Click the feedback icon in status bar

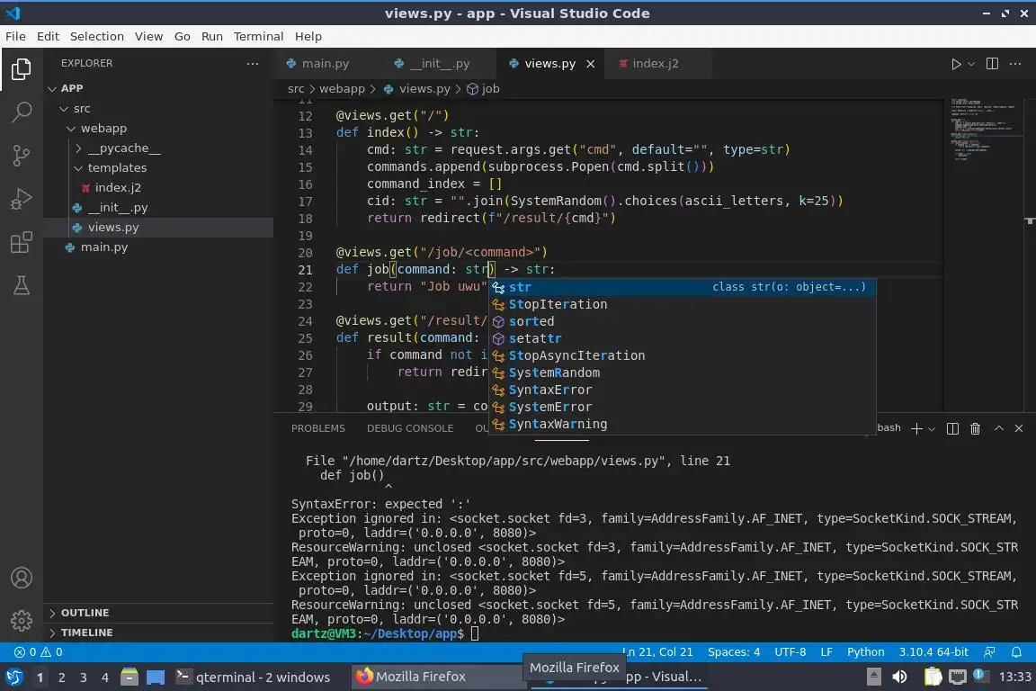coord(989,652)
